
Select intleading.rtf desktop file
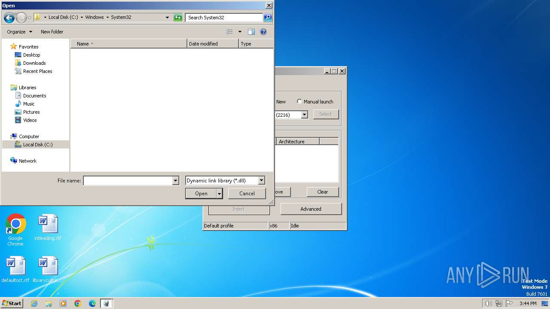click(48, 228)
